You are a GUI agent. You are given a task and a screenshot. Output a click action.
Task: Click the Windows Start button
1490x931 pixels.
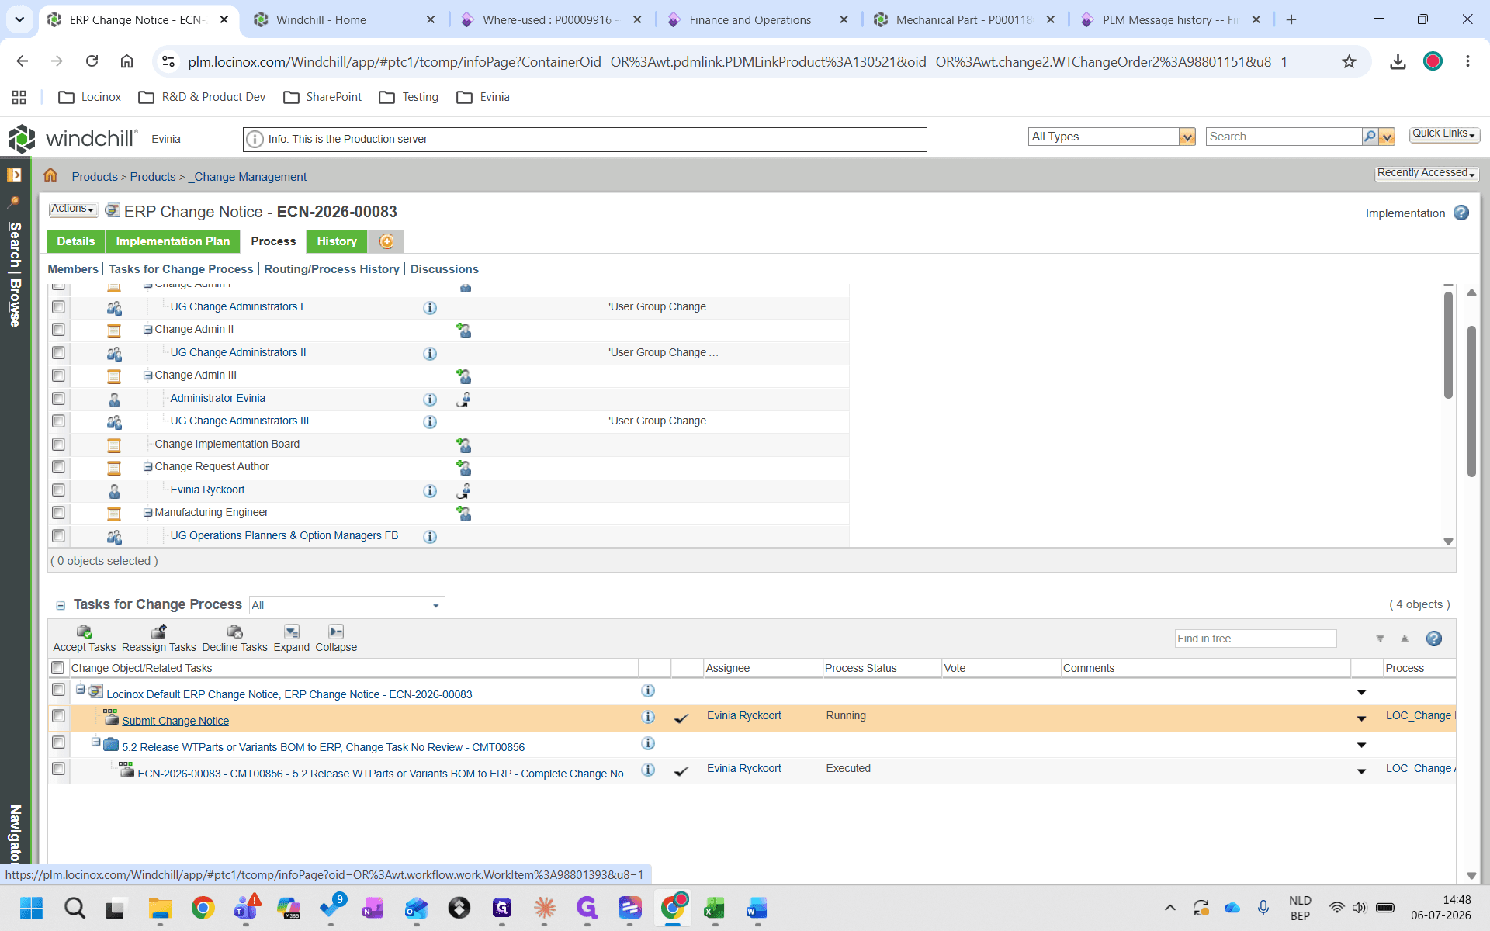click(x=31, y=908)
